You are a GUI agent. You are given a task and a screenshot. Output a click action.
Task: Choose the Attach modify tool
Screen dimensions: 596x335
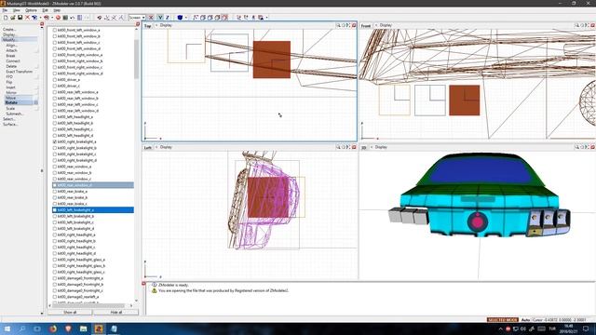(x=11, y=50)
